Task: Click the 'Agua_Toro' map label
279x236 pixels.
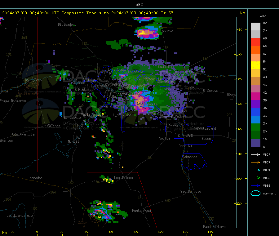Action: point(33,80)
